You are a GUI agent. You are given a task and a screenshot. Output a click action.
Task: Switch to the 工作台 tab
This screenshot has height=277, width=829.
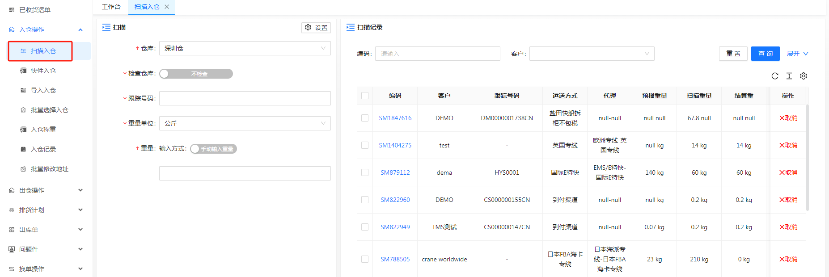tap(111, 7)
